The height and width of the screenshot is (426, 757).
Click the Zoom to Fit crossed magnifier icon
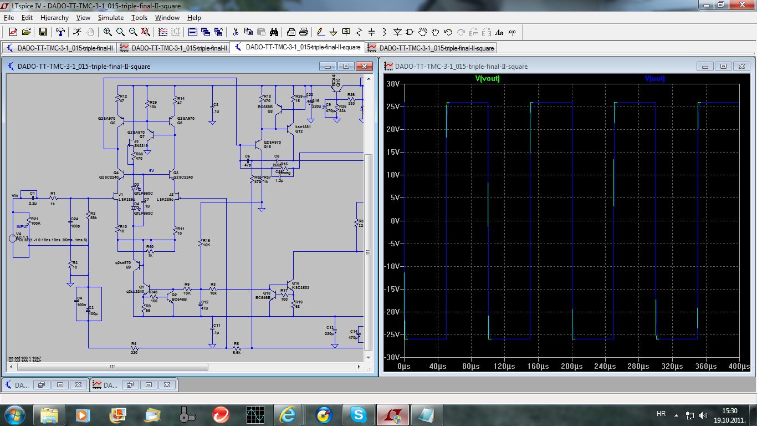coord(145,32)
